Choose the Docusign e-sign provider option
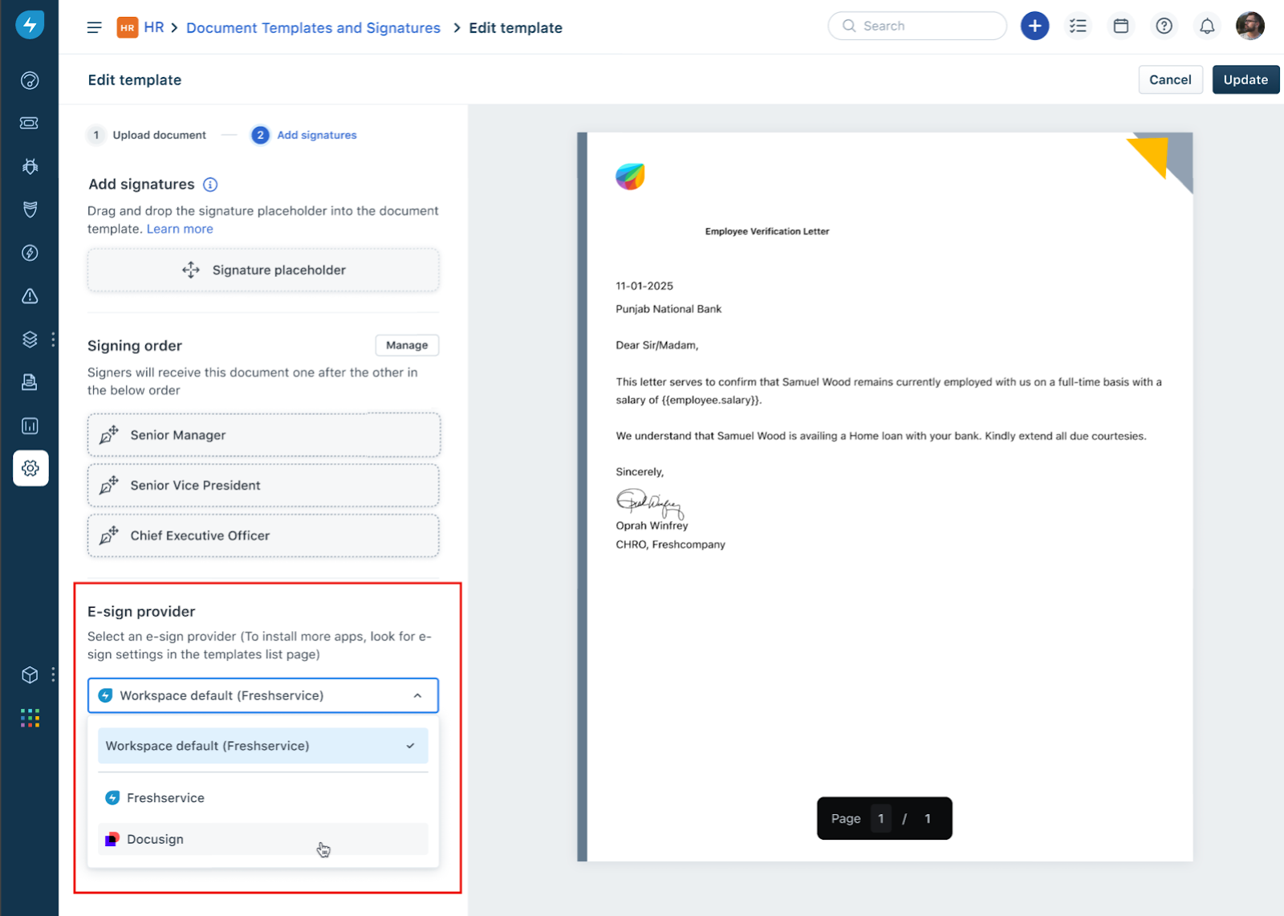Image resolution: width=1284 pixels, height=916 pixels. (x=262, y=839)
